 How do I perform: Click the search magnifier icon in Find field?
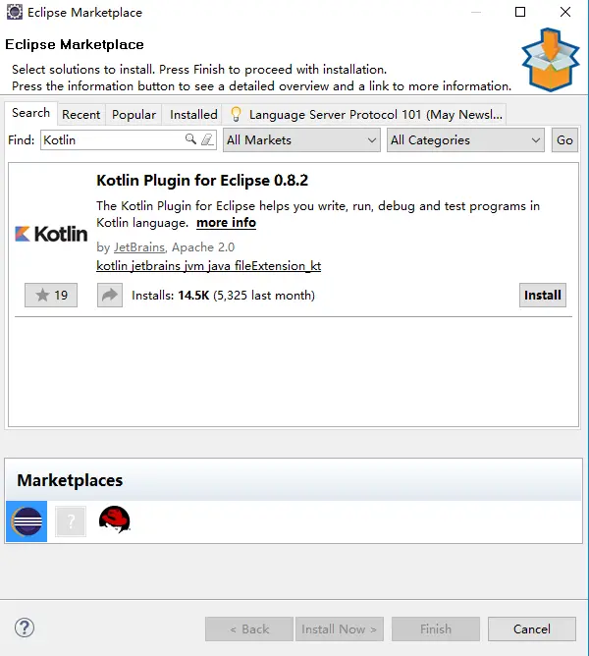pos(190,138)
